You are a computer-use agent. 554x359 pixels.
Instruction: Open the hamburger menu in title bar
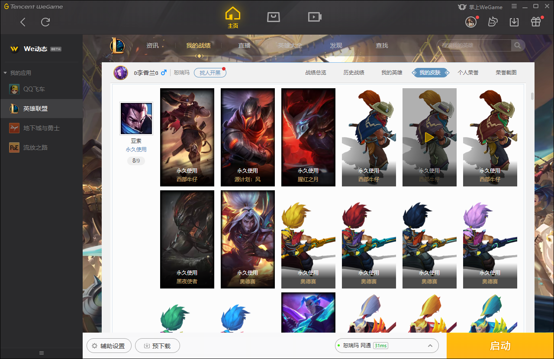[514, 6]
